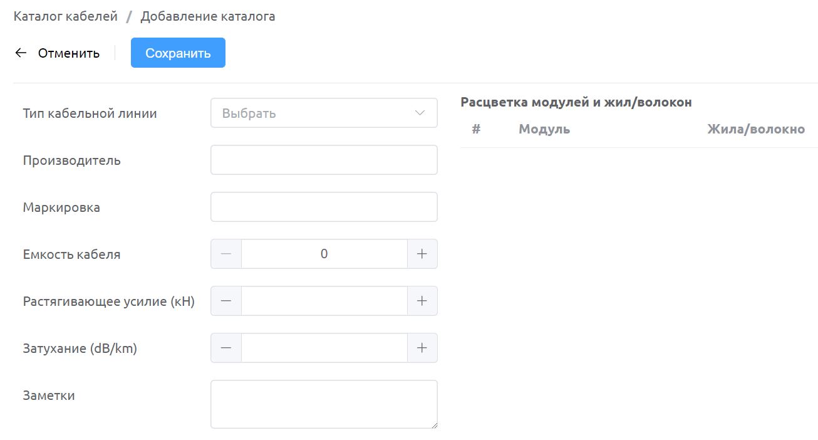Click the Емкость кабеля label
The width and height of the screenshot is (818, 440).
(x=72, y=254)
